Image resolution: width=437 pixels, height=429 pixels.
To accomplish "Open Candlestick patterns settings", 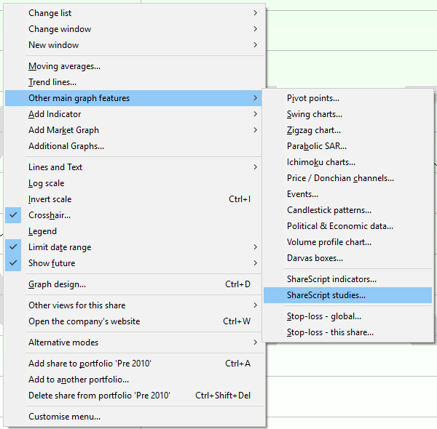I will point(329,210).
